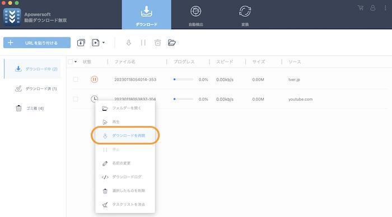Click the tver.jp source text
Screen dimensions: 392x217
coord(294,79)
